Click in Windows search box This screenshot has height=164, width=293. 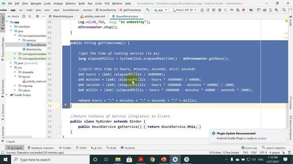(50, 159)
